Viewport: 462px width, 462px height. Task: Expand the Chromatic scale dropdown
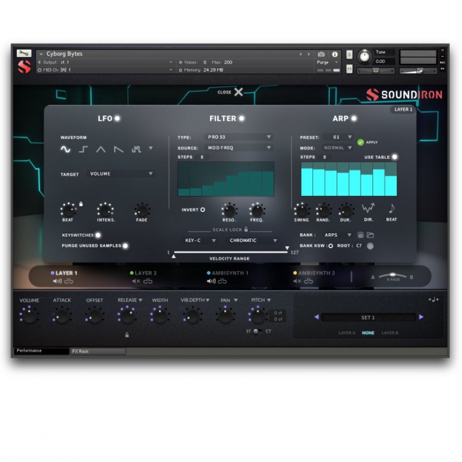point(253,240)
